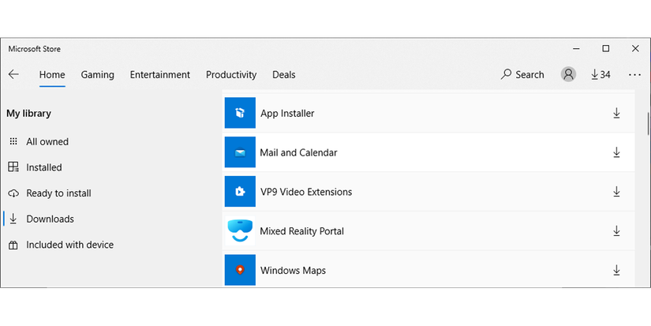
Task: Download VP9 Video Extensions via arrow icon
Action: click(616, 192)
